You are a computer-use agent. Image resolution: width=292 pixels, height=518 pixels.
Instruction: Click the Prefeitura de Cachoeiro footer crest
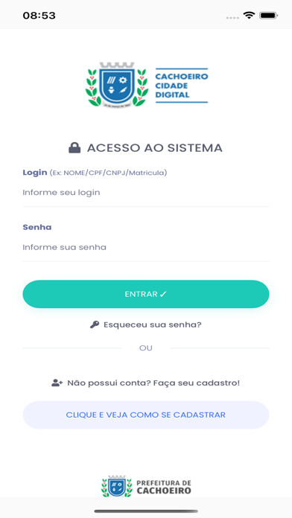(117, 486)
